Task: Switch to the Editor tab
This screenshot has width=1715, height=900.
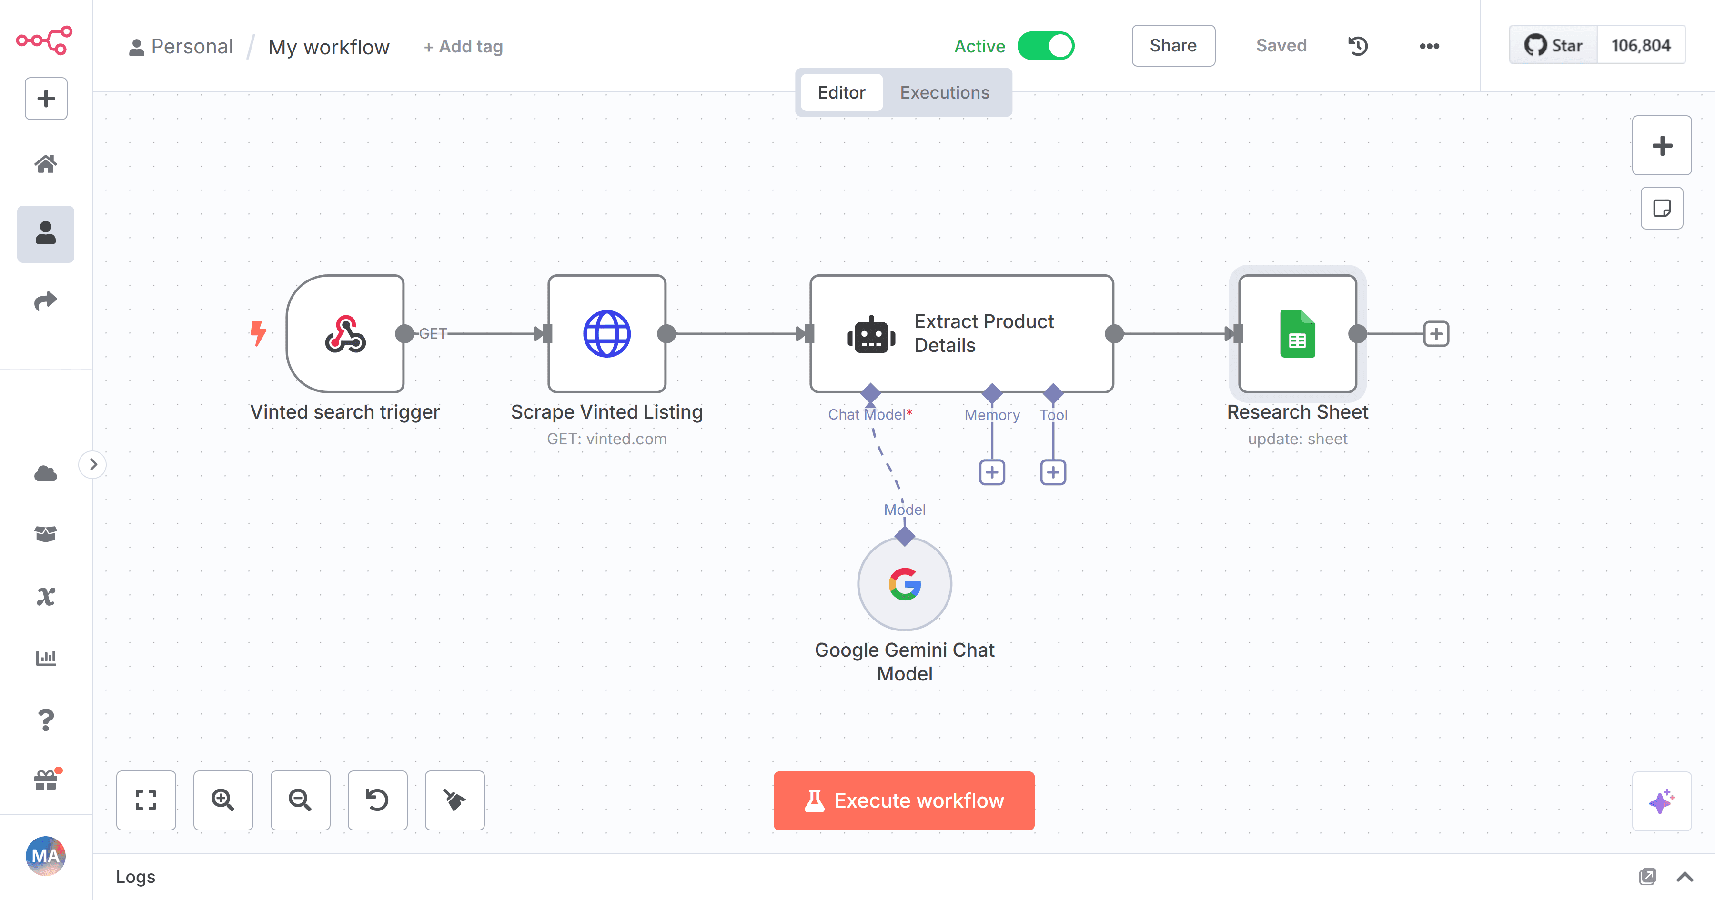Action: point(841,92)
